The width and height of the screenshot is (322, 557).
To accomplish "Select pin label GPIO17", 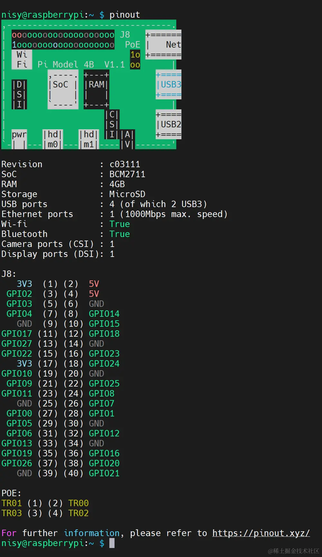I will click(17, 334).
